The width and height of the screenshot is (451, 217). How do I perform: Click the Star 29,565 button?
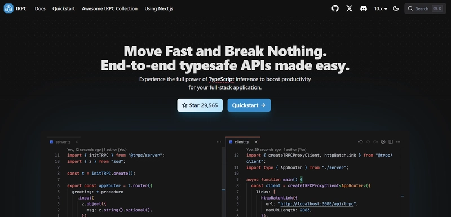(200, 105)
